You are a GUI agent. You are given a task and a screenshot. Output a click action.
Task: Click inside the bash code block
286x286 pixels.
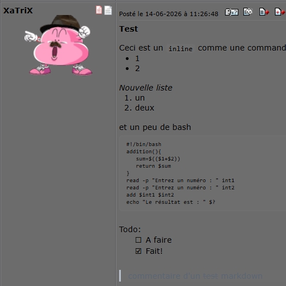click(202, 173)
